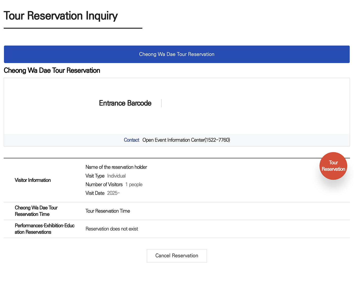Click the Contact label

131,140
